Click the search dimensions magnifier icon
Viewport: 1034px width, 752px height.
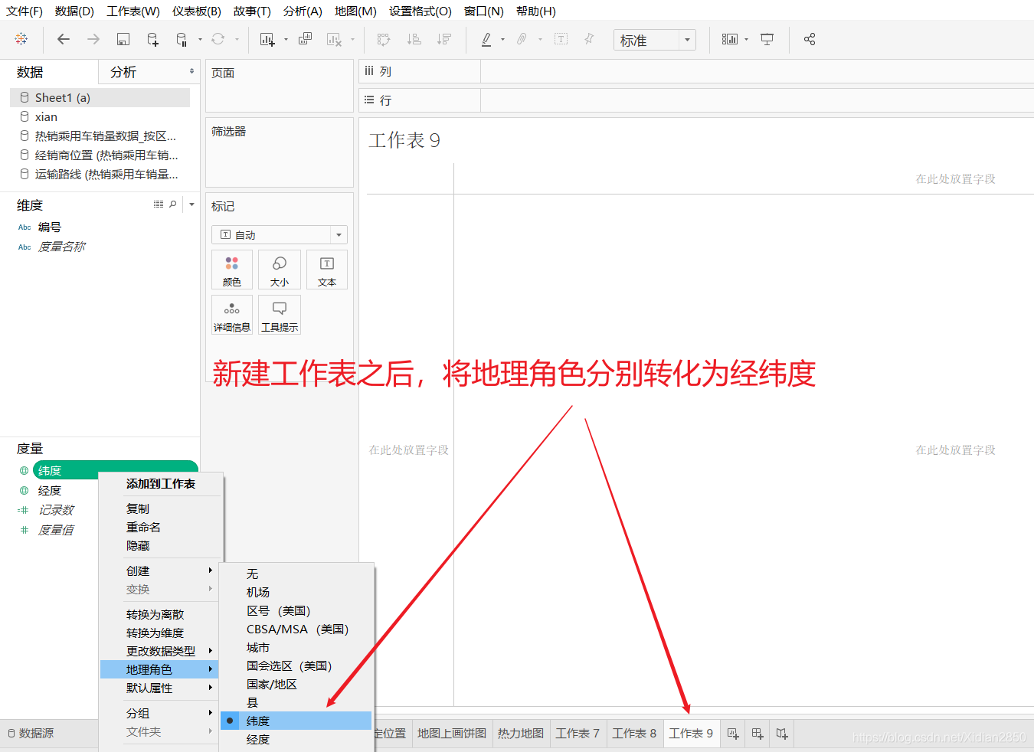pyautogui.click(x=173, y=204)
